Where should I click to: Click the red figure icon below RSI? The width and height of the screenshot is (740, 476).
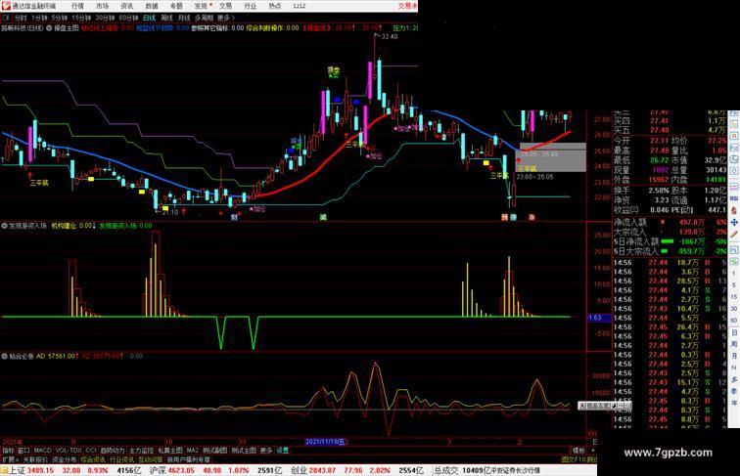coord(734,210)
